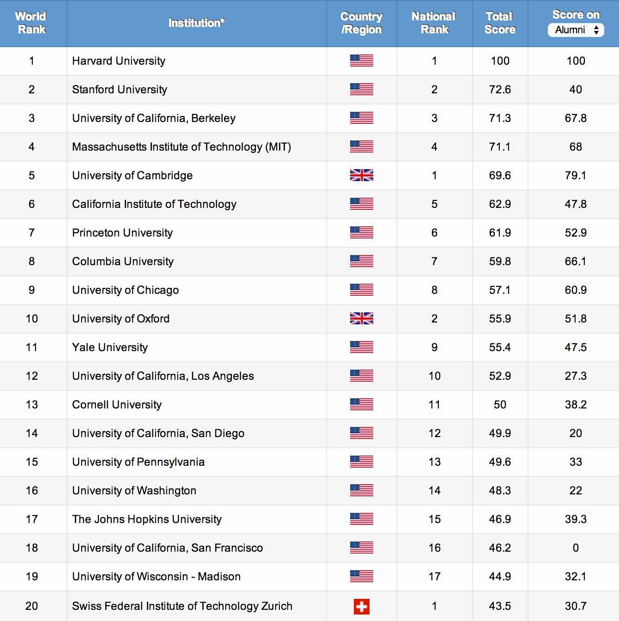Open University of California, Berkeley link
Image resolution: width=619 pixels, height=621 pixels.
point(154,118)
